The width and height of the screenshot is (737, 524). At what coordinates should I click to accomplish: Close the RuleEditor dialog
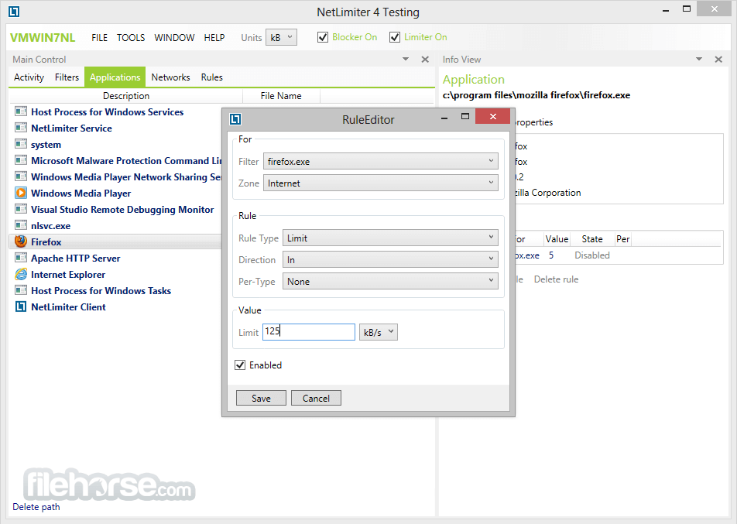pos(492,116)
